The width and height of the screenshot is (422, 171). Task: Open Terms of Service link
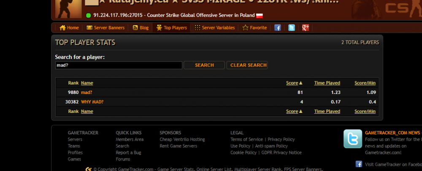pyautogui.click(x=246, y=139)
